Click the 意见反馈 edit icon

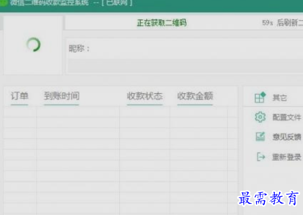[260, 137]
